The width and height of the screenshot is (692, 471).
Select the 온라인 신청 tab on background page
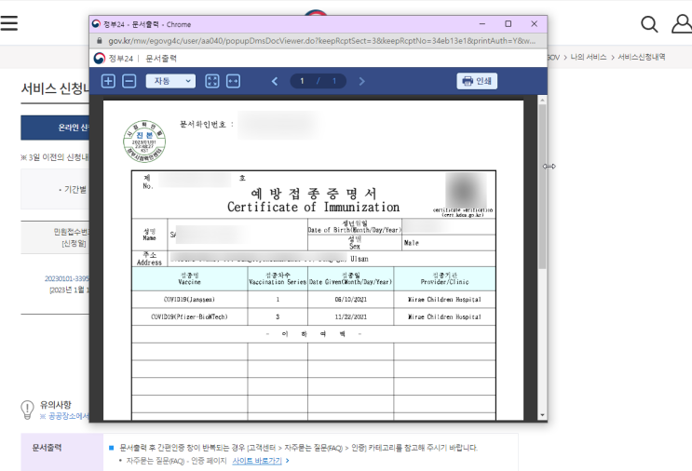(55, 128)
